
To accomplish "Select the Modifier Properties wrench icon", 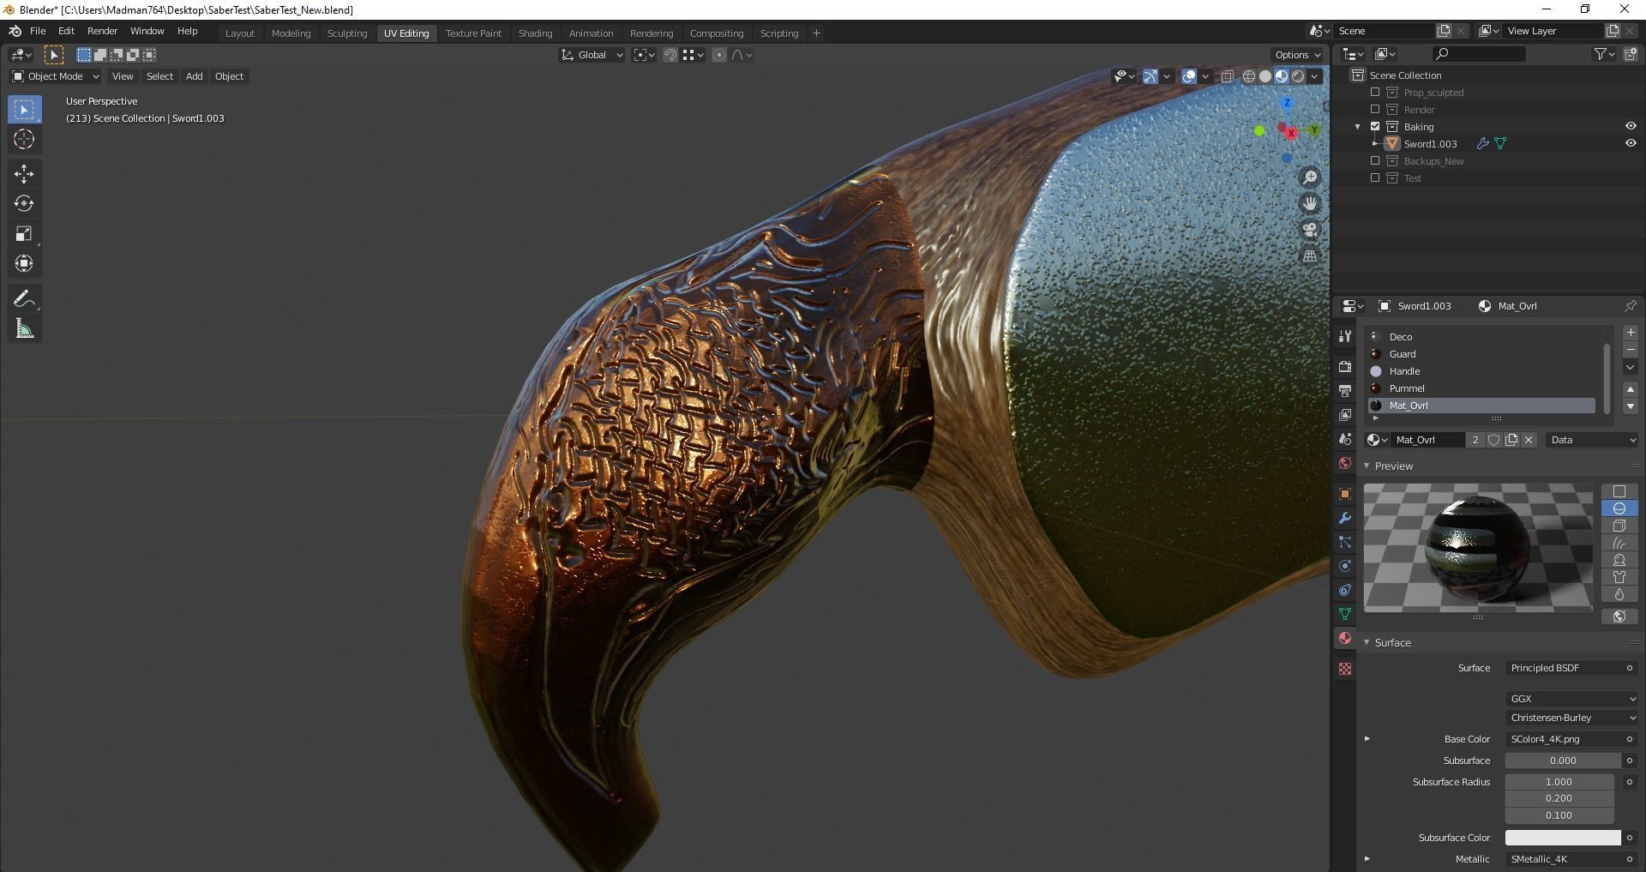I will point(1344,518).
